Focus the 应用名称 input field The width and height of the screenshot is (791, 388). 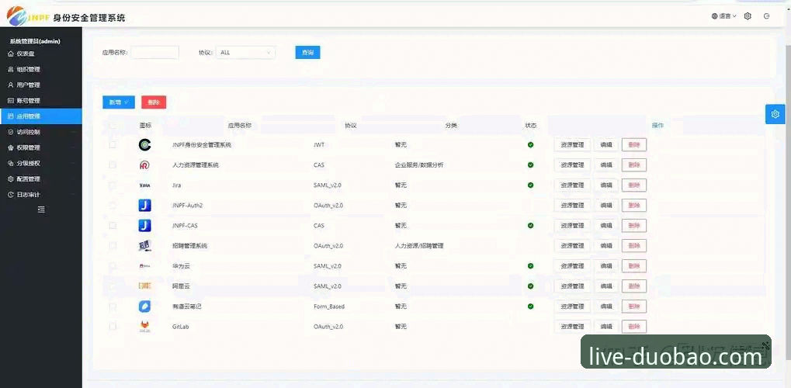pos(155,53)
